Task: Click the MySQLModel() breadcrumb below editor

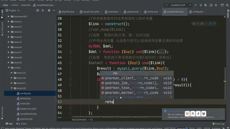Action: [x=79, y=120]
